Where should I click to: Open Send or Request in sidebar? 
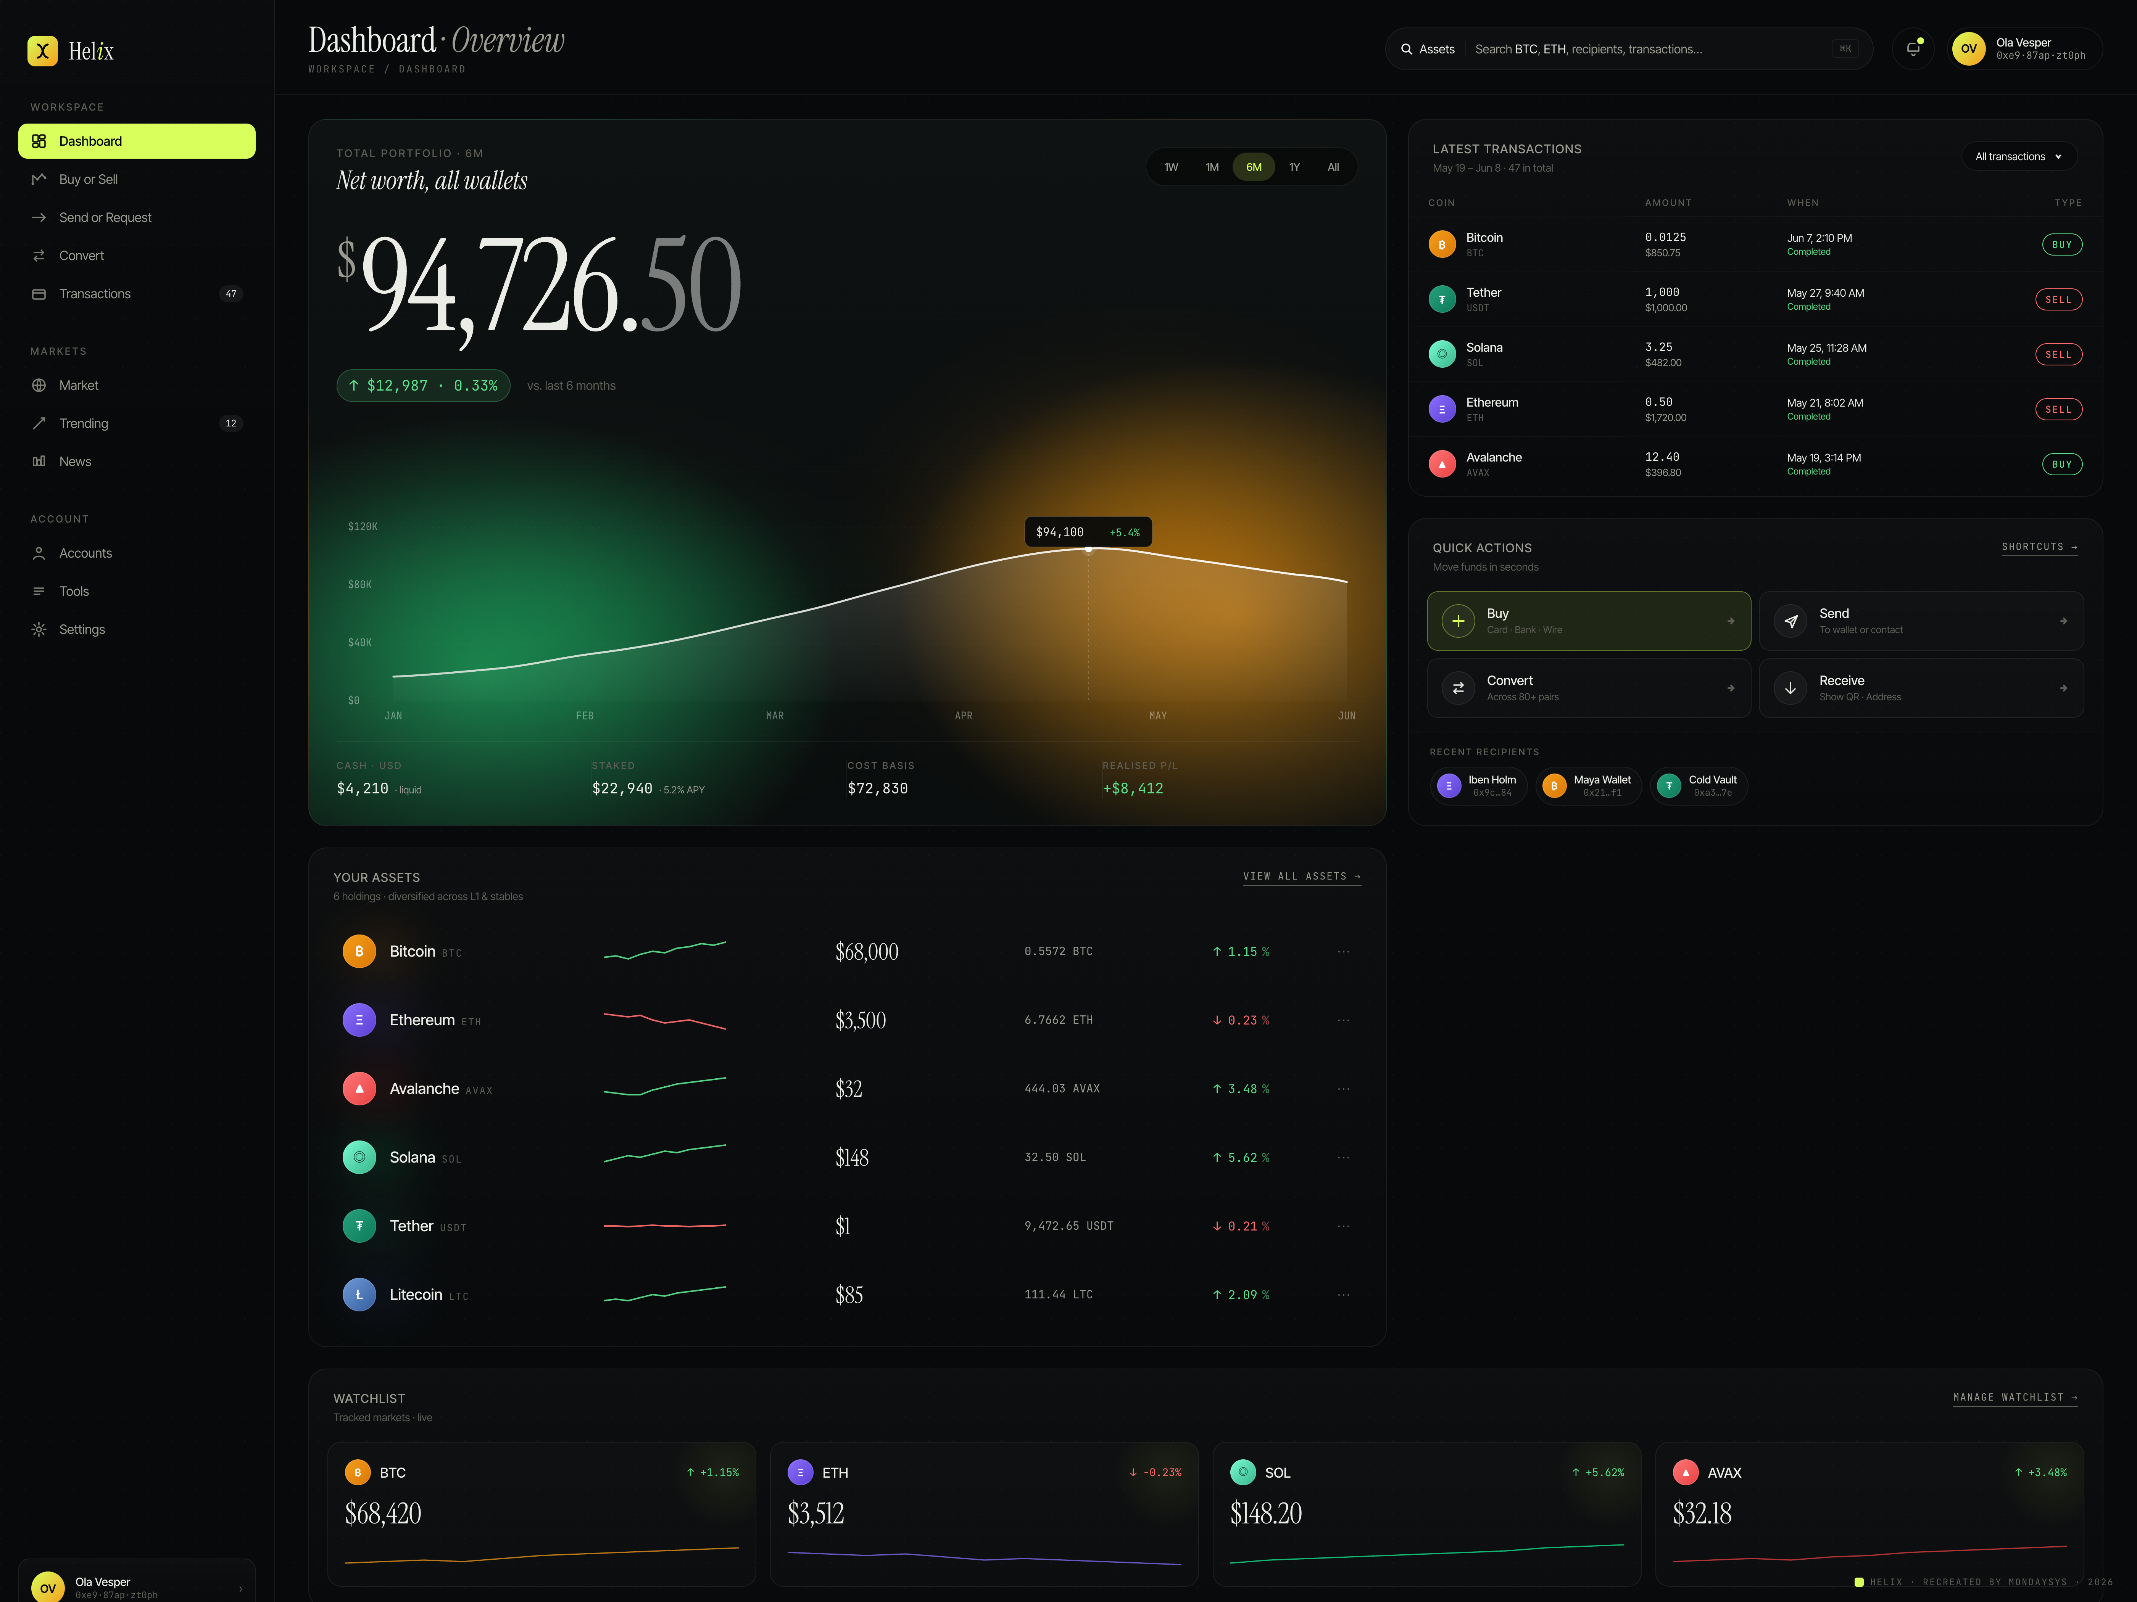pos(137,217)
